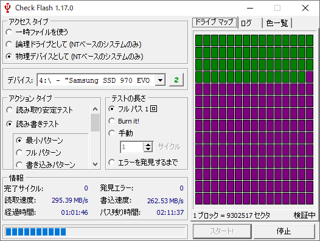Click the 02:11:37 remaining time value
This screenshot has height=241, width=320.
pos(170,212)
